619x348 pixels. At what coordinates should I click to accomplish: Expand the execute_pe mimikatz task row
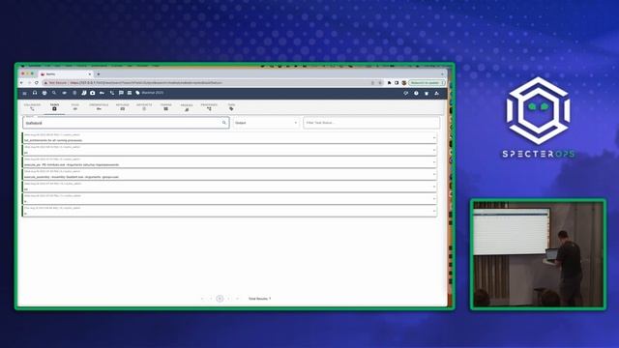(x=434, y=162)
